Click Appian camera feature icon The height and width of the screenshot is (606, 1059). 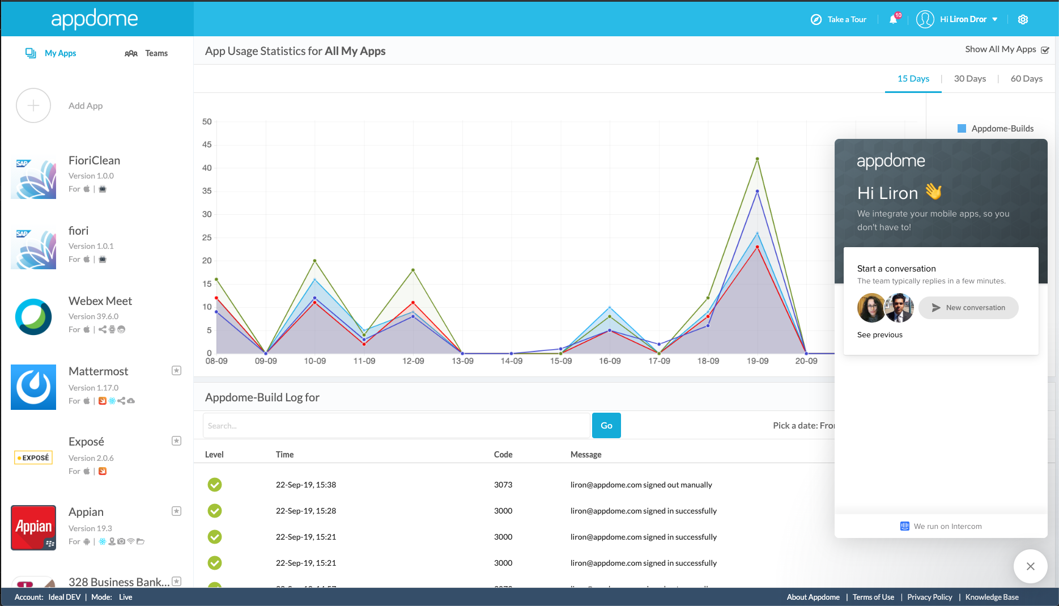coord(121,541)
